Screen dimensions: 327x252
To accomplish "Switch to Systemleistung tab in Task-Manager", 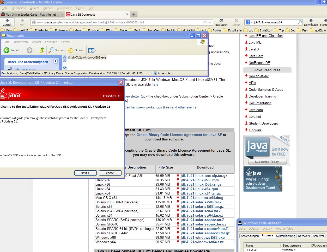I will tap(286, 236).
